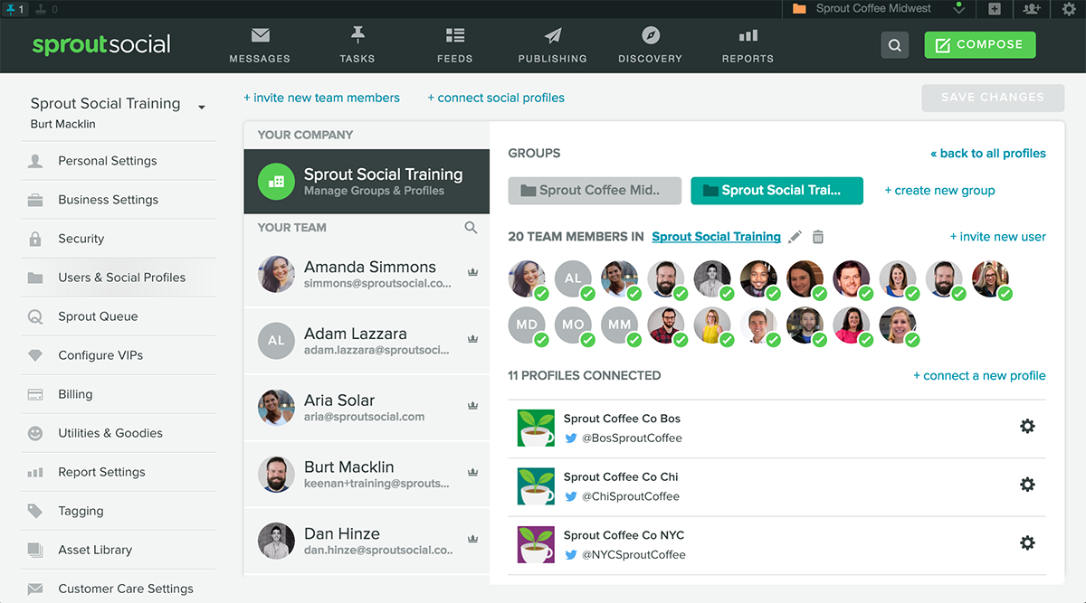
Task: Click the green Compose button
Action: 979,44
